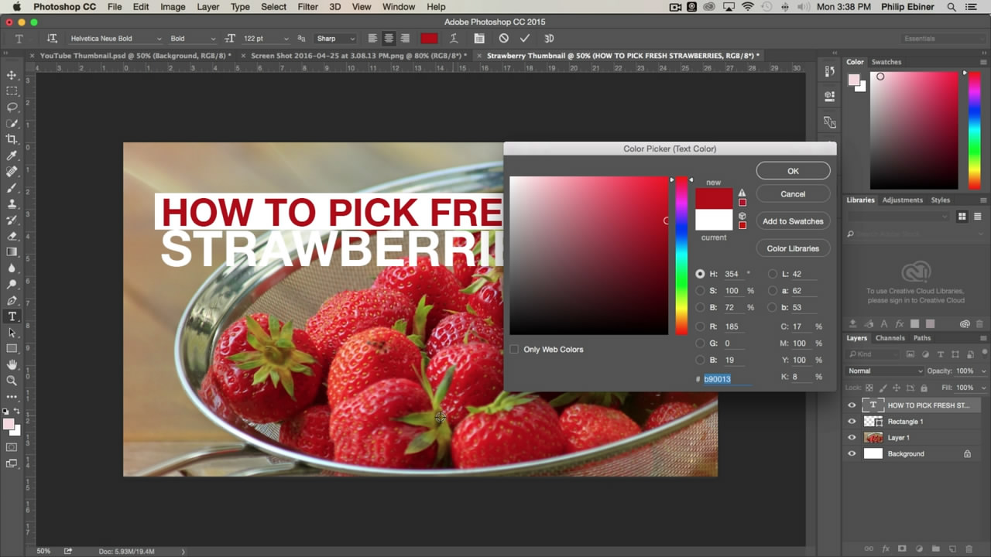Select the L lightness radio button
This screenshot has width=991, height=557.
pos(772,274)
